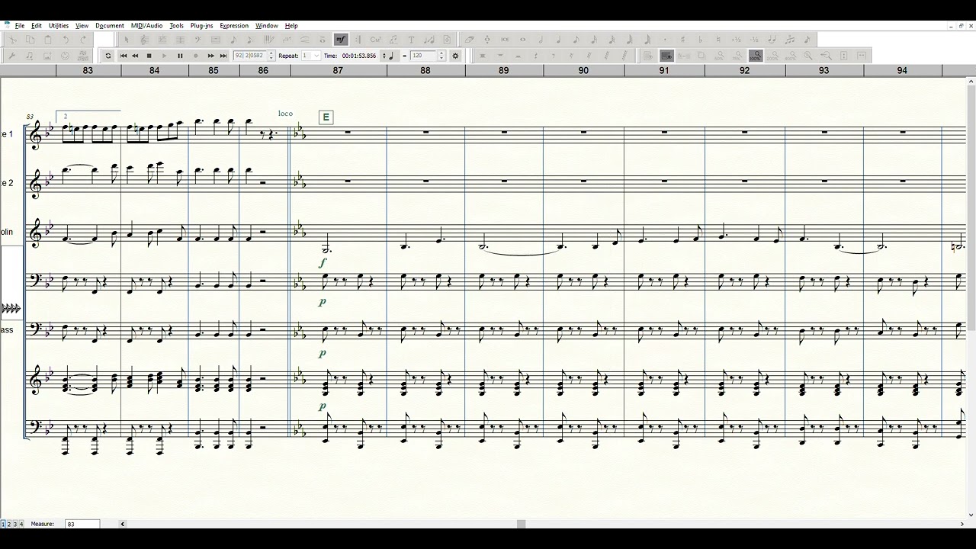Click the beat note duration stepper
The image size is (976, 549).
click(384, 56)
